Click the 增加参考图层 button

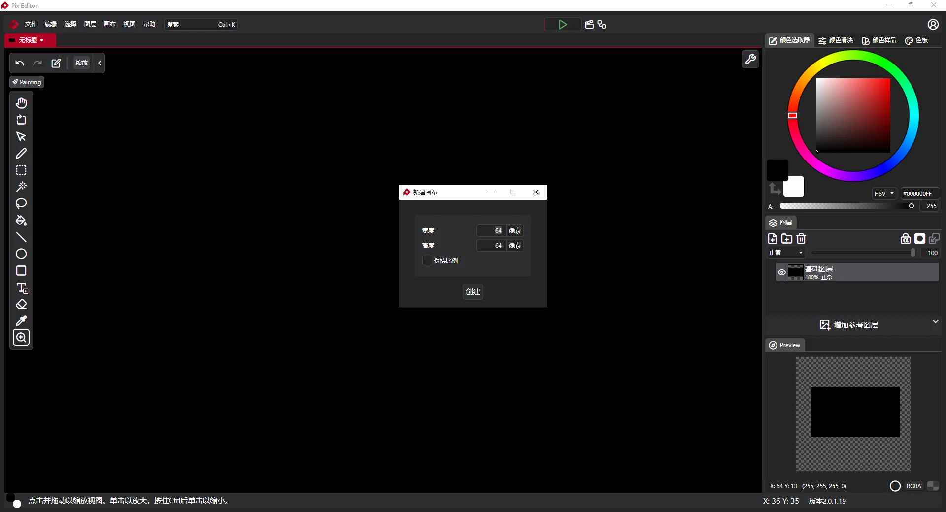(x=849, y=325)
